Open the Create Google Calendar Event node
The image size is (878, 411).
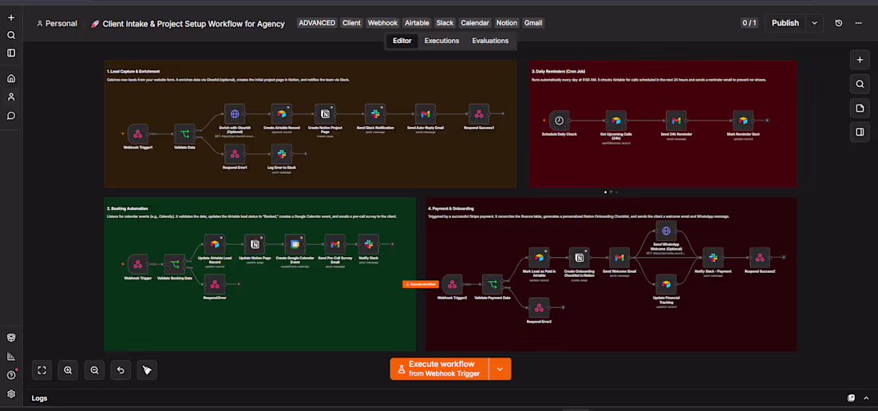pos(295,244)
